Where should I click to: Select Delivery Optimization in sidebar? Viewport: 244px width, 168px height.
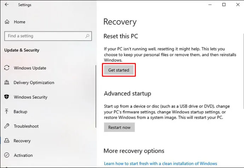(34, 83)
